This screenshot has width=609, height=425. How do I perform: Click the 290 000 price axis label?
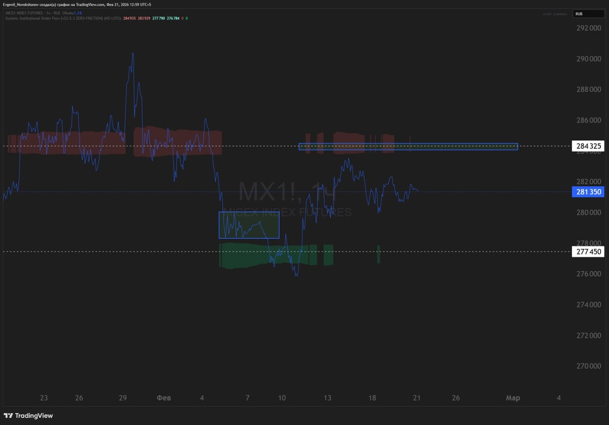tap(588, 59)
